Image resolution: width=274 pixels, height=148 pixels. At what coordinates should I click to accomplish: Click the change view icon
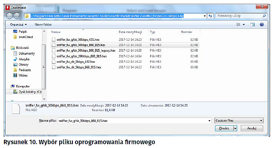coord(238,25)
